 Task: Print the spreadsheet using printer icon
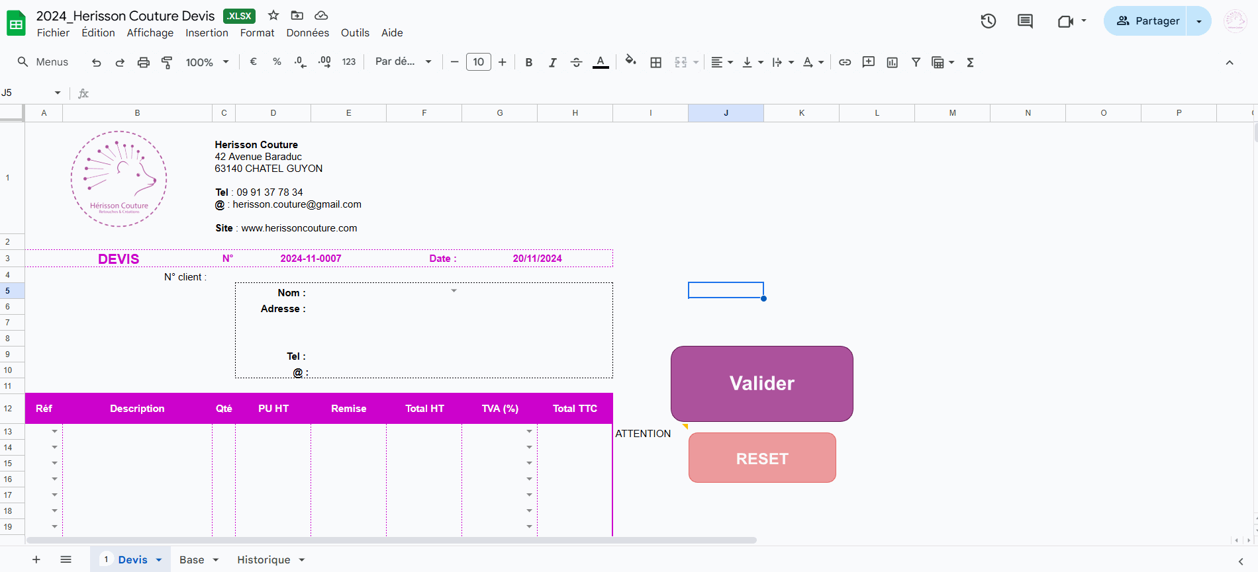(143, 62)
